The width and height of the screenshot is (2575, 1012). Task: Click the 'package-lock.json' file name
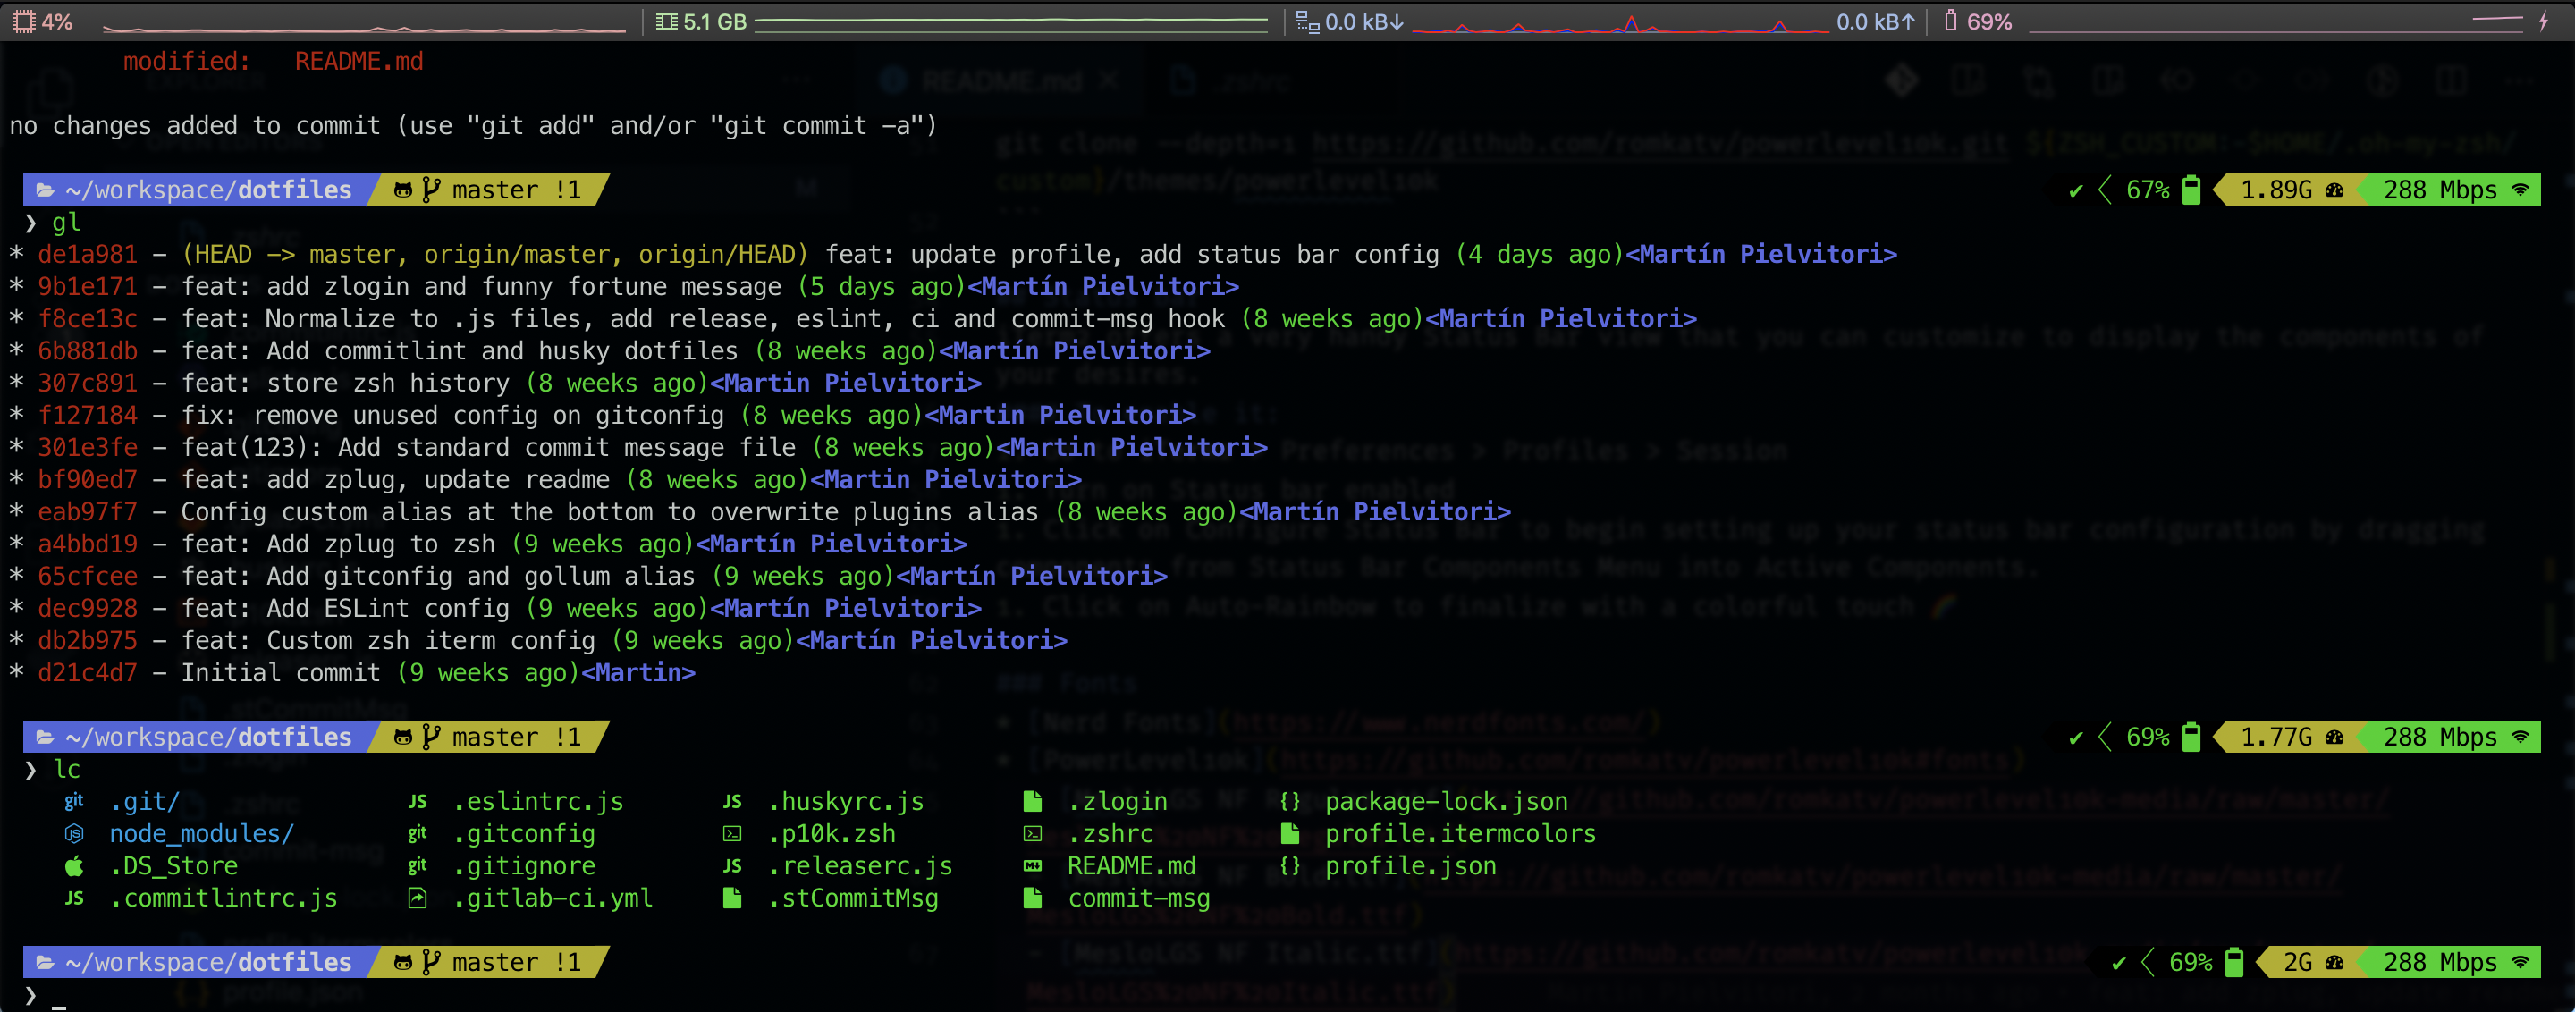click(x=1447, y=801)
